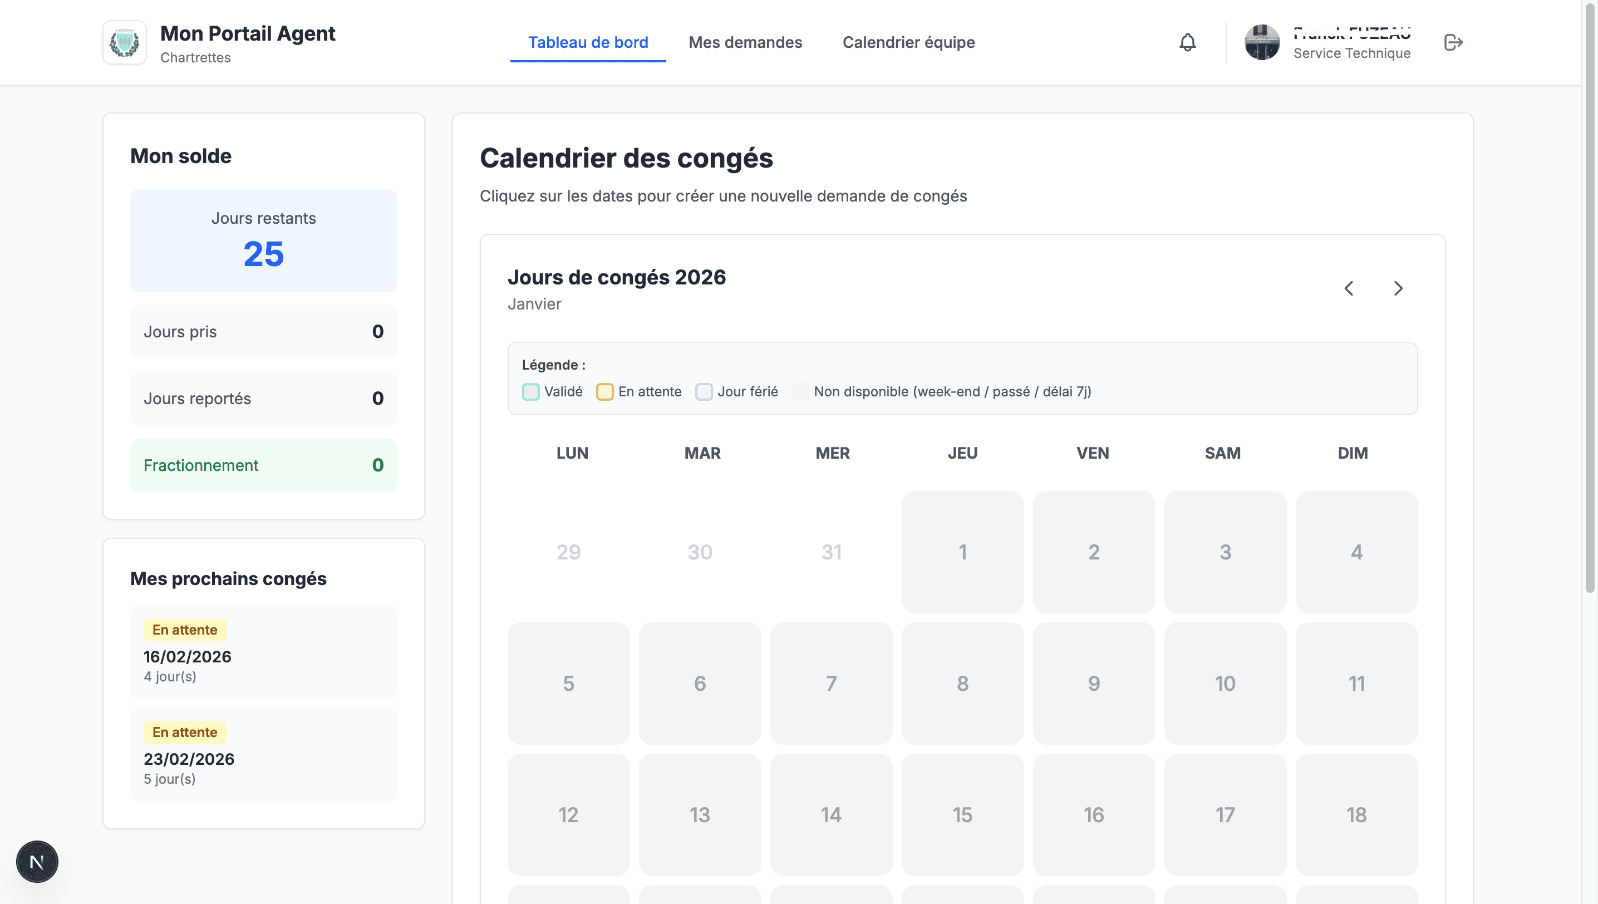1598x904 pixels.
Task: Select January 4 in the calendar
Action: [1356, 552]
